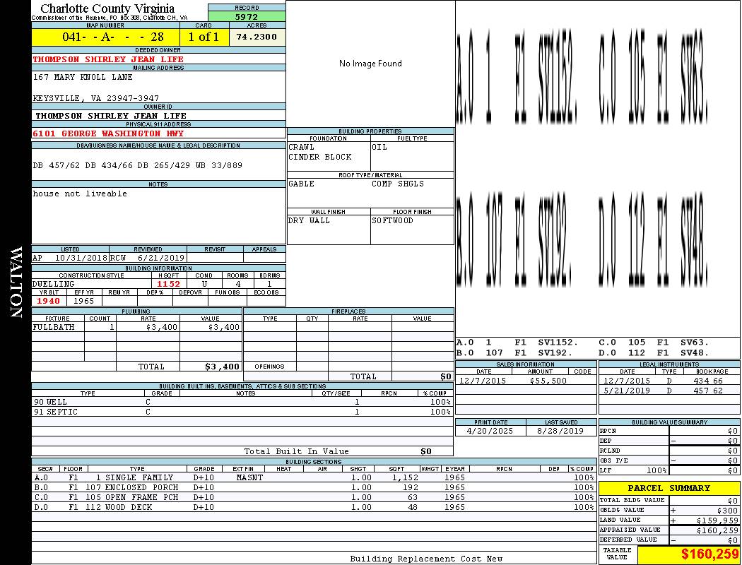Click reviewed date RCW 6/21/2019
The image size is (742, 565).
tap(147, 258)
